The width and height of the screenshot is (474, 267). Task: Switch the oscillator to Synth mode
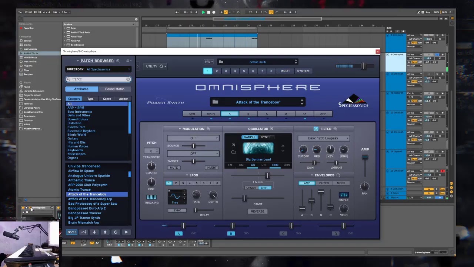[x=266, y=137]
